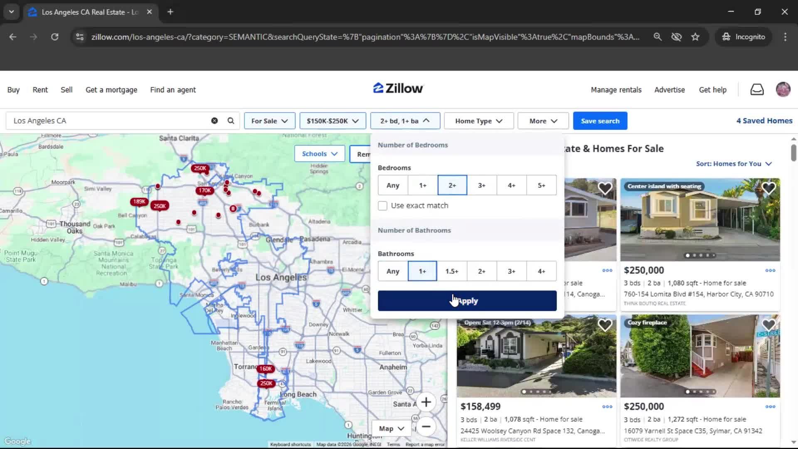Click the Apply button for filters
798x449 pixels.
(x=467, y=301)
